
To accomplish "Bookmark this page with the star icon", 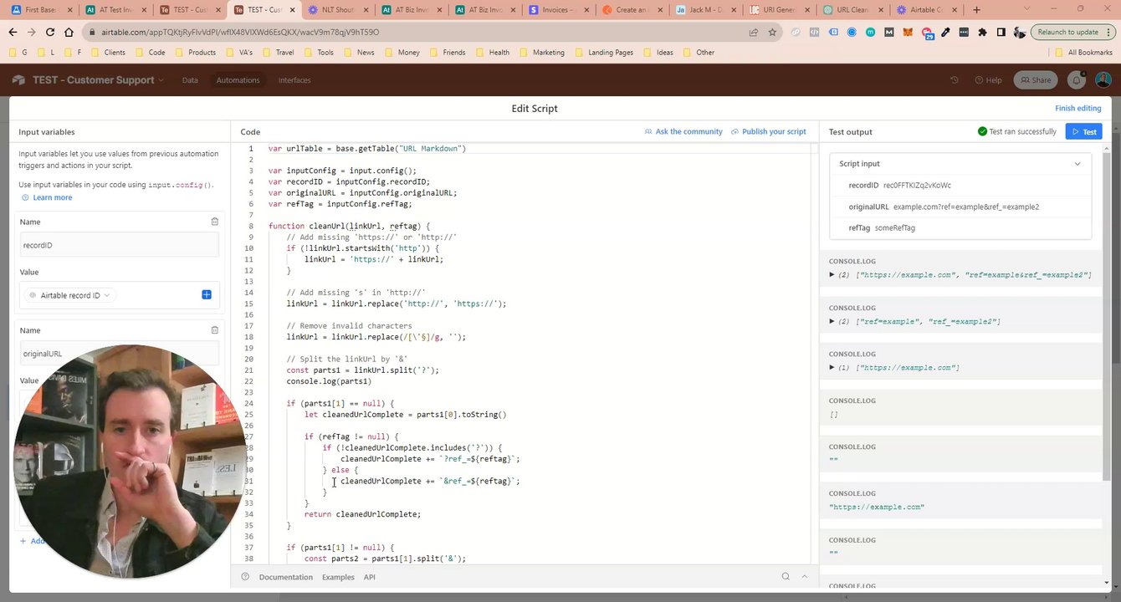I will point(772,32).
